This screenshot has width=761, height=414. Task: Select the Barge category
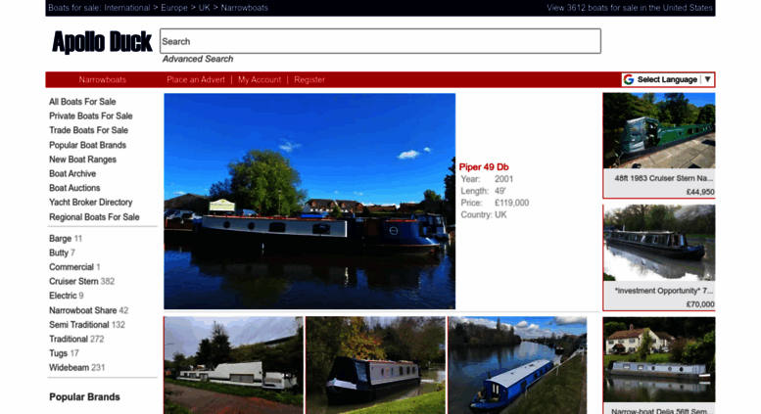(60, 239)
